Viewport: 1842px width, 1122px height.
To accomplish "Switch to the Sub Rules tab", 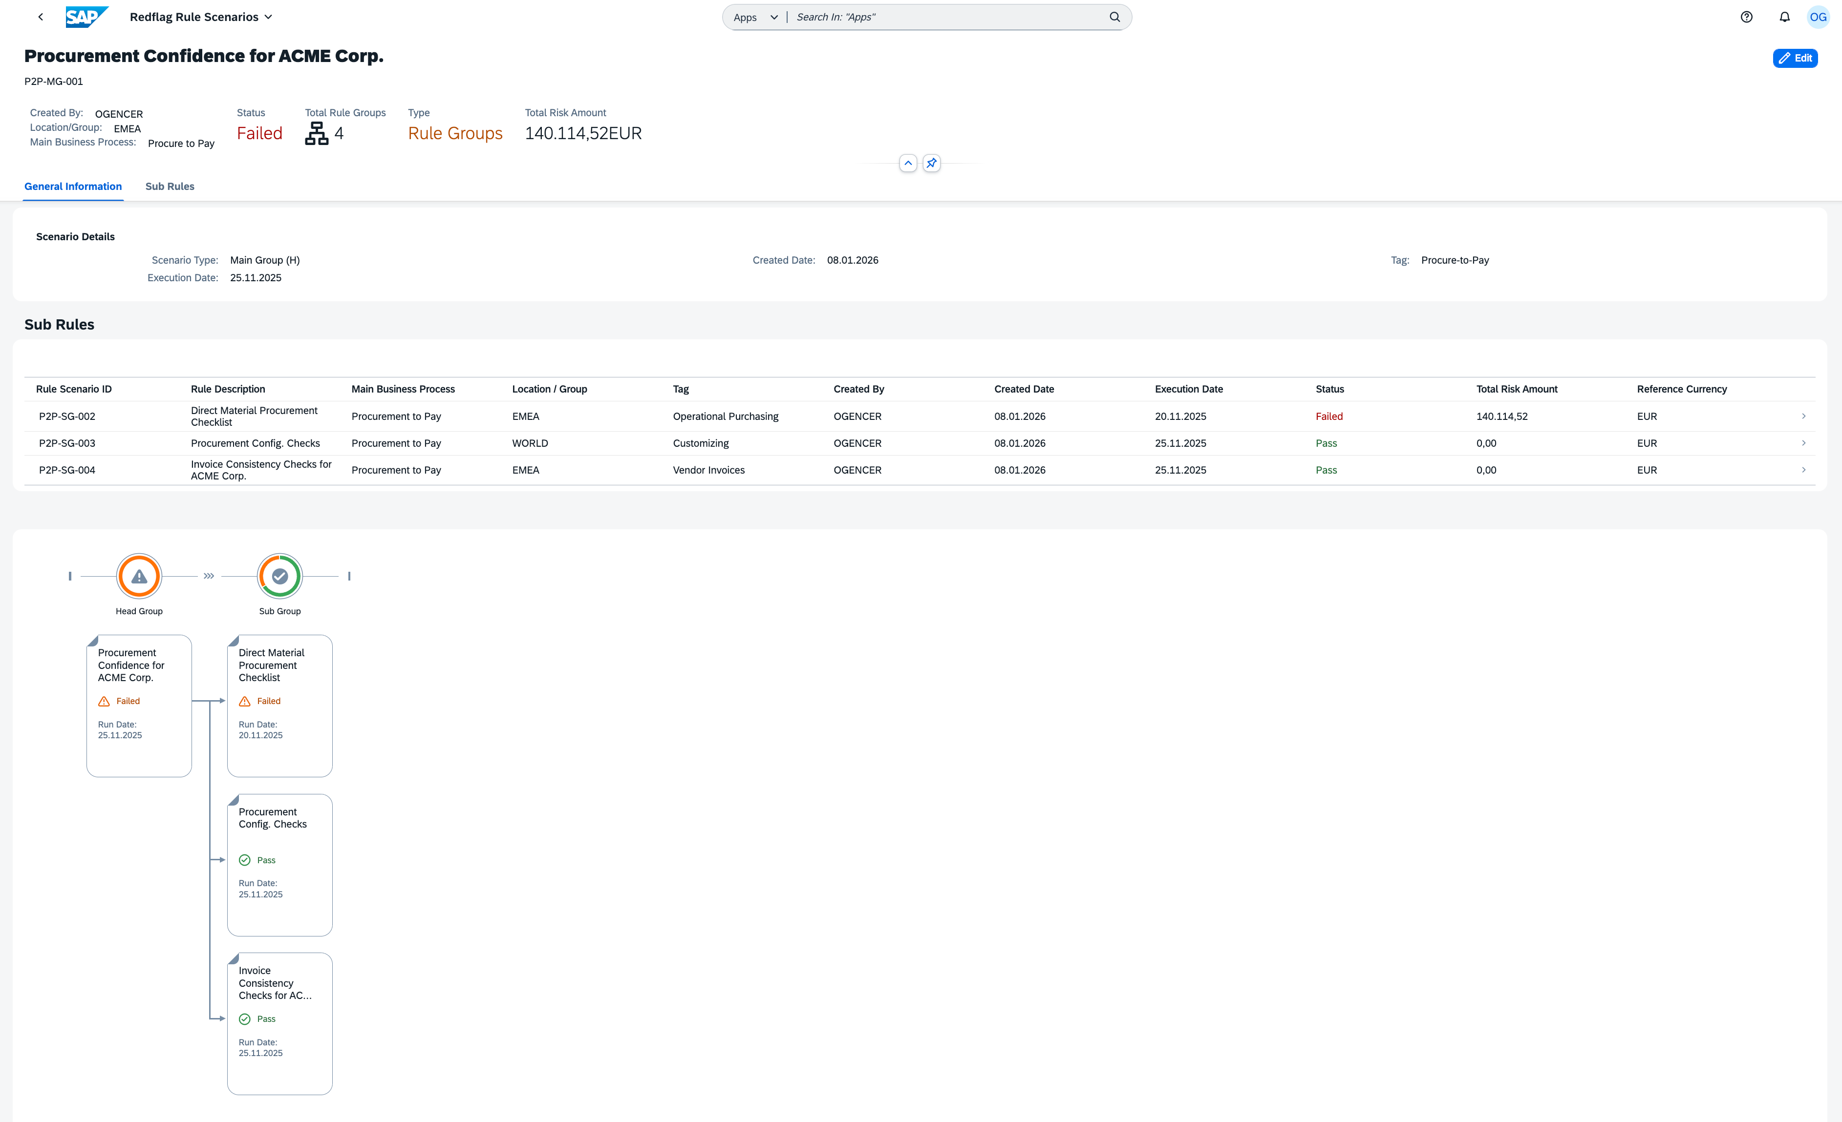I will (170, 187).
